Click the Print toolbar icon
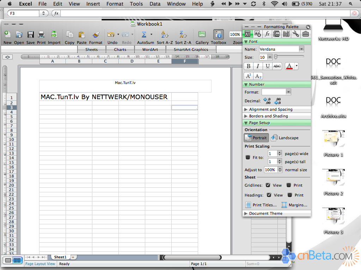361x270 pixels. coord(41,34)
